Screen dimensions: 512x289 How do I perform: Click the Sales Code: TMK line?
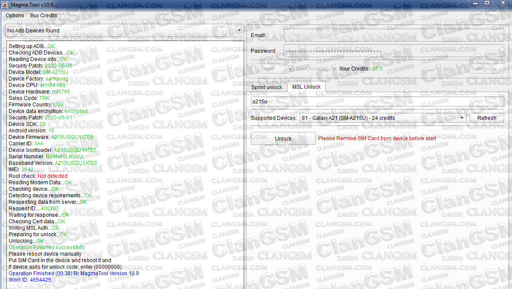tap(29, 98)
